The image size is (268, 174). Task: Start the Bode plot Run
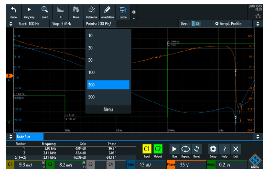coord(174,149)
